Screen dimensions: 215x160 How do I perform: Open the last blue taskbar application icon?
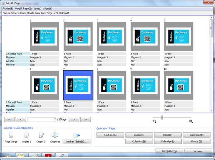click(62, 155)
